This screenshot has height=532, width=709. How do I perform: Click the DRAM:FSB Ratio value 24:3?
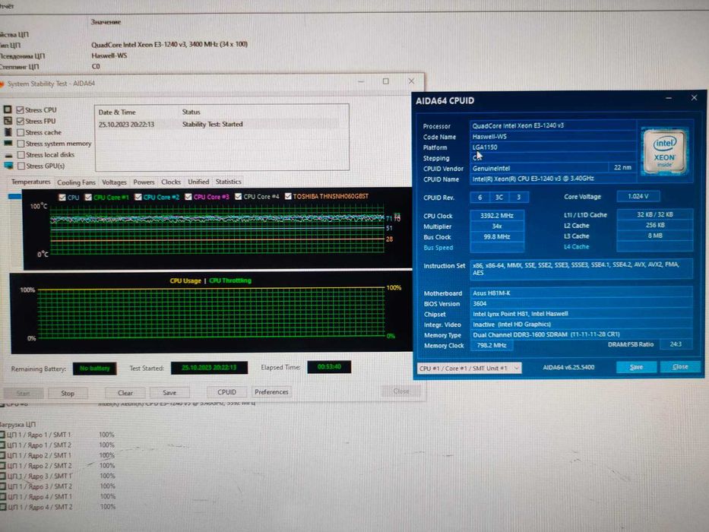[x=676, y=344]
